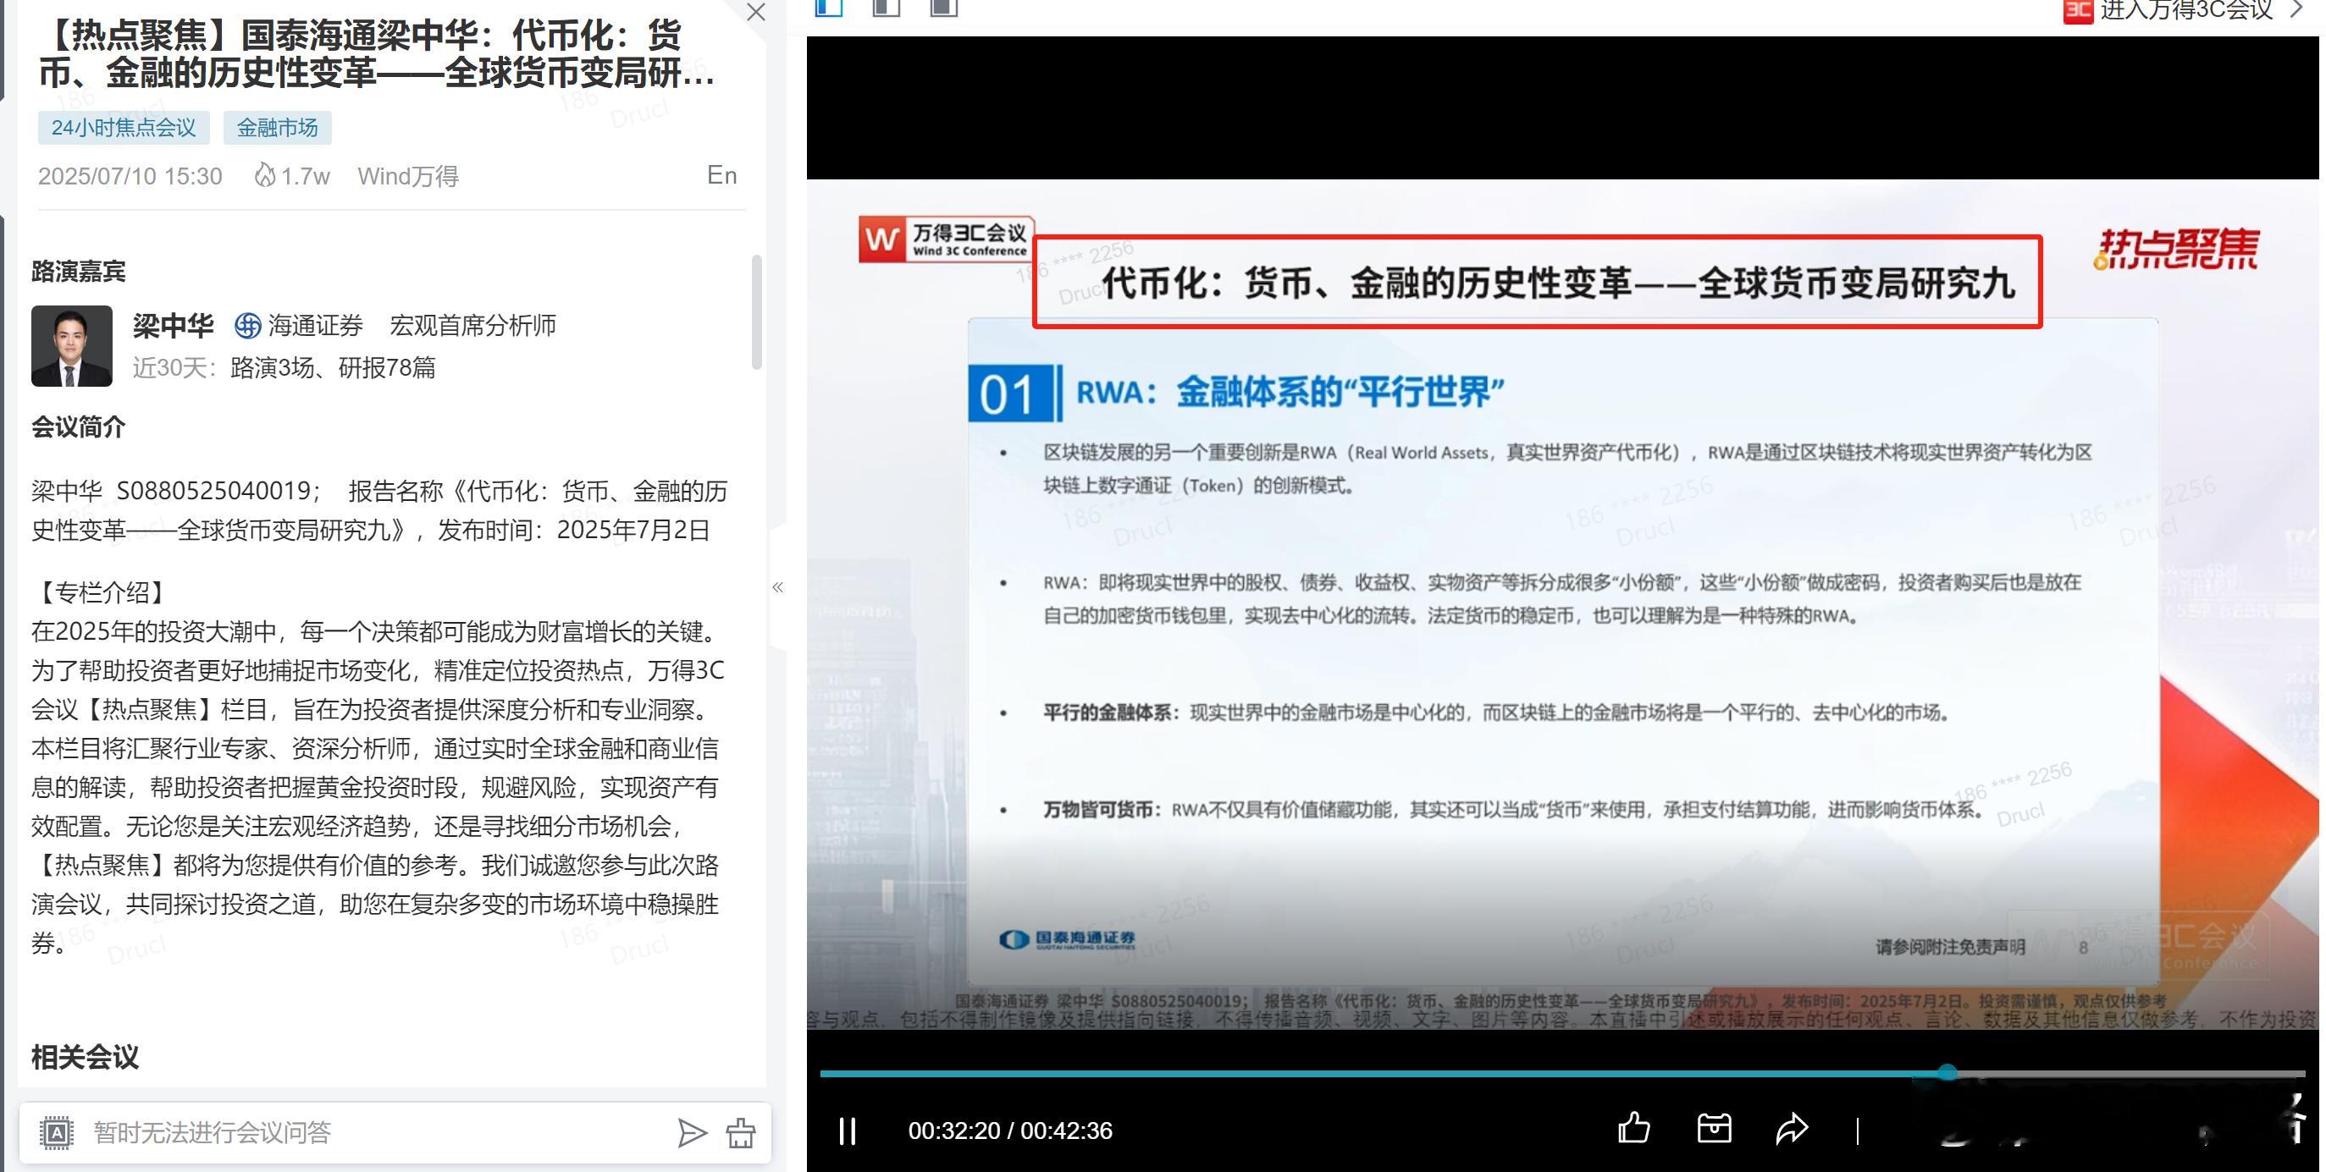This screenshot has height=1172, width=2326.
Task: Click the 海通证券 company logo
Action: tap(247, 326)
